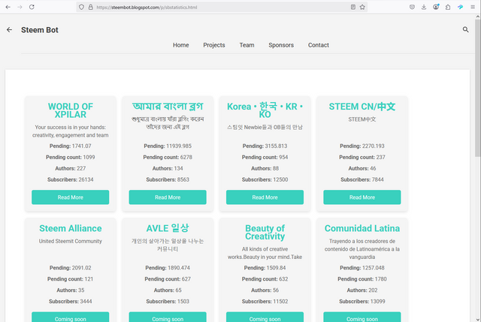Click 'Subscribers: 1503' text
Screen dimensions: 481x322
168,302
